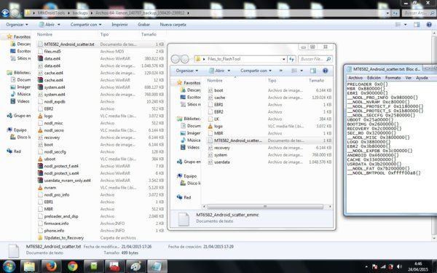Select MT6582_Android_scatter in Files_to_FlashTool window
Screen dimensions: 437x273
[237, 141]
